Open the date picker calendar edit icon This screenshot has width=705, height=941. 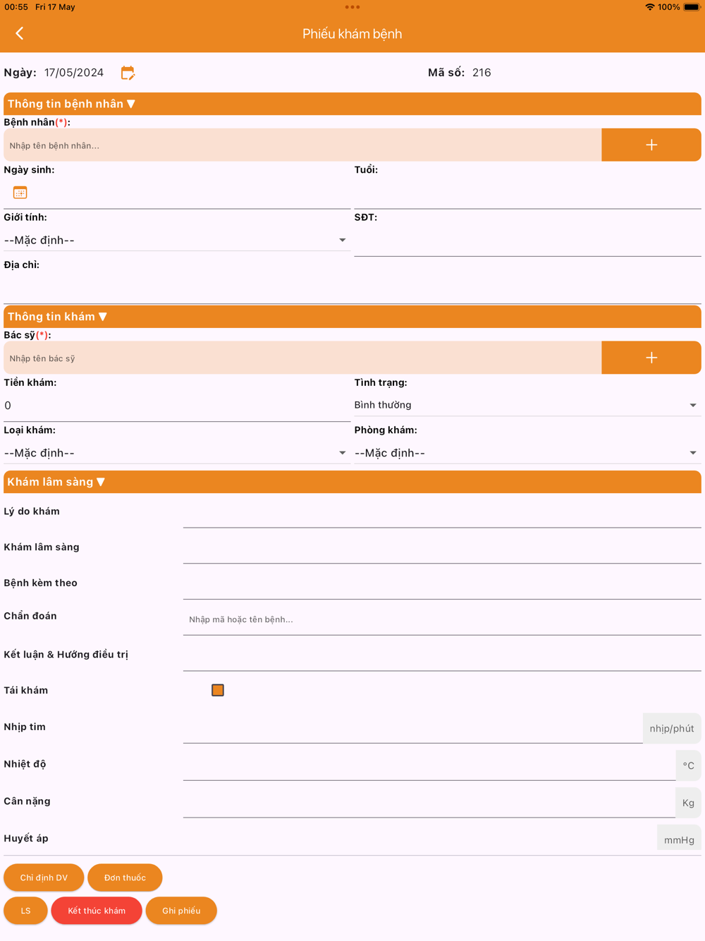(x=128, y=73)
